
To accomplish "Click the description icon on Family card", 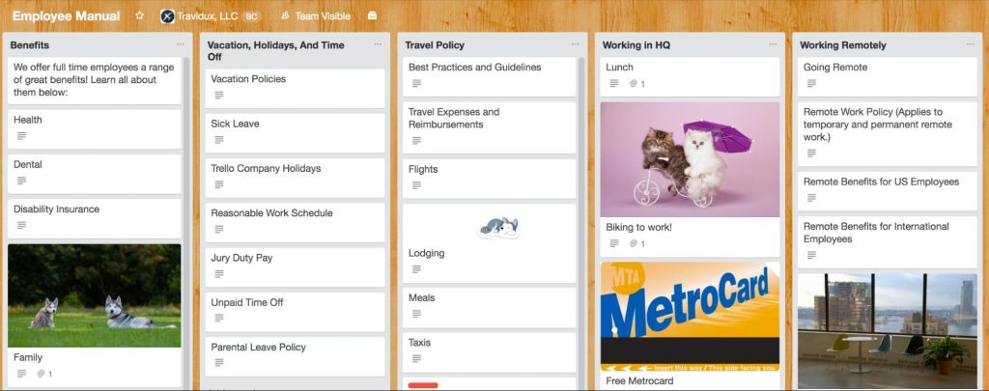I will (21, 374).
